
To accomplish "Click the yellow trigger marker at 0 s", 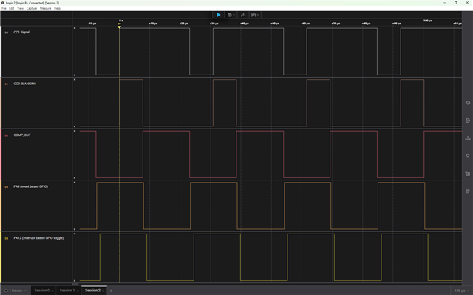I will [120, 27].
